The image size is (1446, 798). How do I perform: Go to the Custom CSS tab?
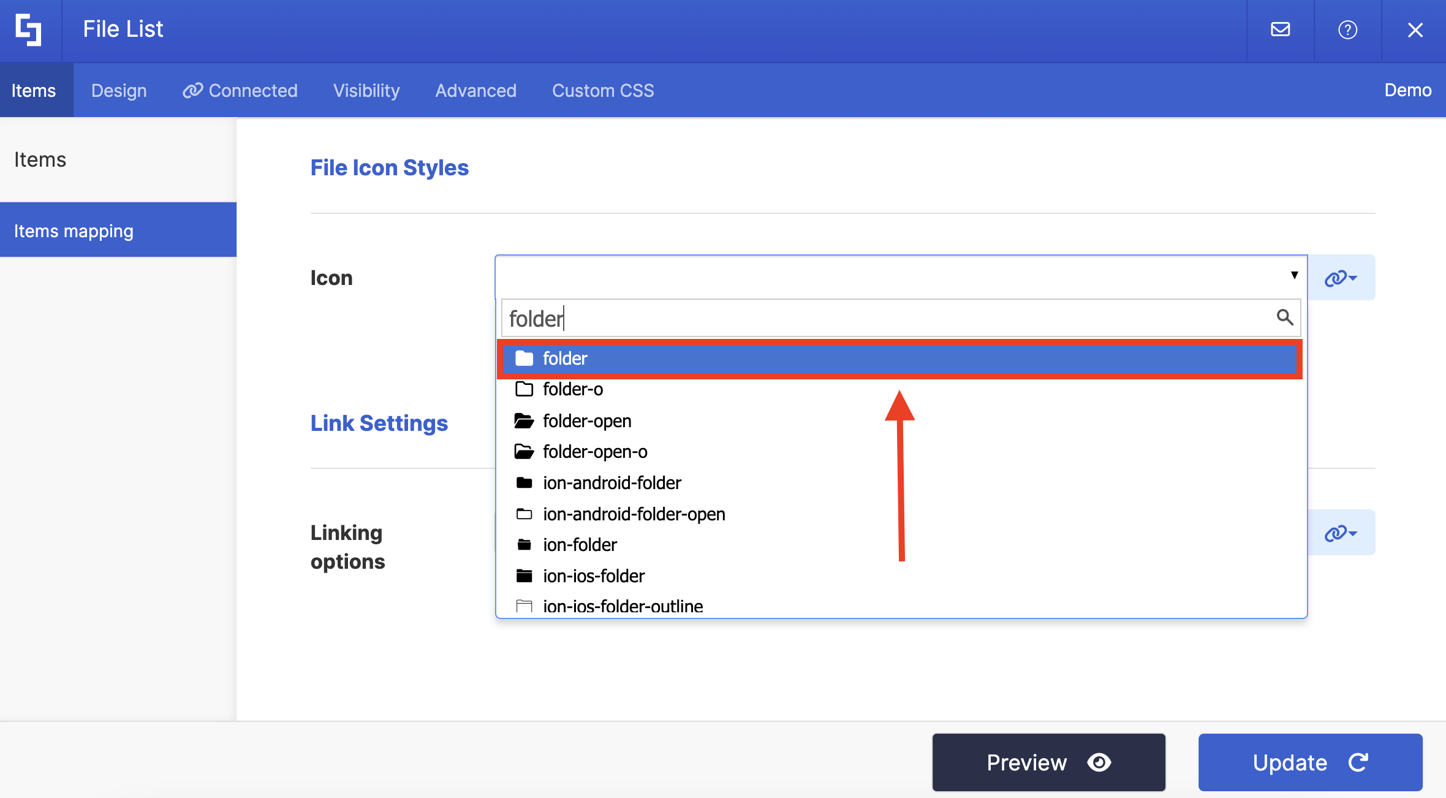click(602, 91)
